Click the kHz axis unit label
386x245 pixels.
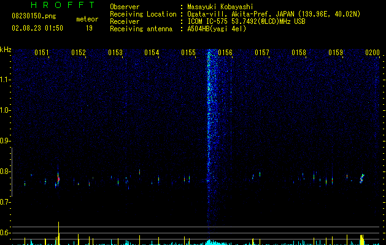(x=6, y=50)
